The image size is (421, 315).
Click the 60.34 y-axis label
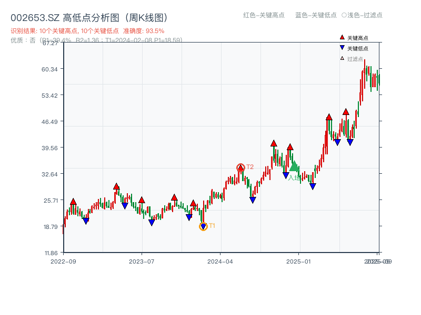tap(49, 69)
